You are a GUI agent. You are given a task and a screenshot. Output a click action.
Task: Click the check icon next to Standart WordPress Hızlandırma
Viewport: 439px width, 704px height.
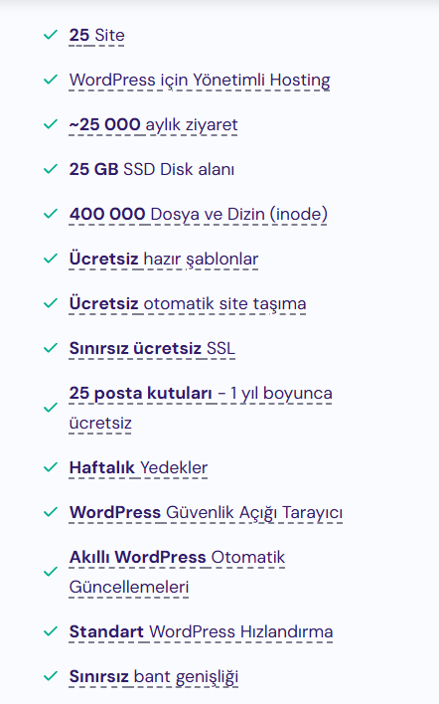click(51, 631)
